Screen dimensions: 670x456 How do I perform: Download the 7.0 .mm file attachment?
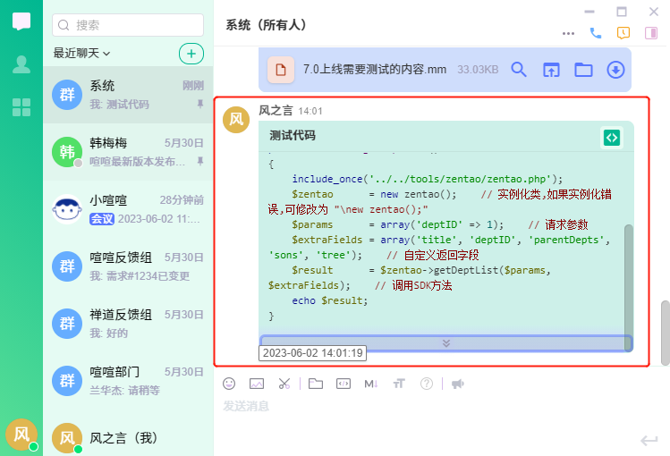pos(615,70)
